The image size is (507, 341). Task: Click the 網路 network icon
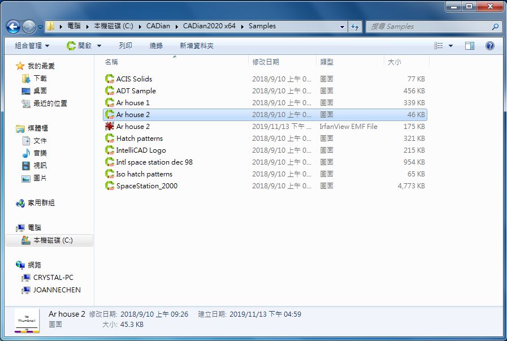[20, 265]
